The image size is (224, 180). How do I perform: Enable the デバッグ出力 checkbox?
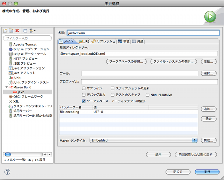point(84,95)
